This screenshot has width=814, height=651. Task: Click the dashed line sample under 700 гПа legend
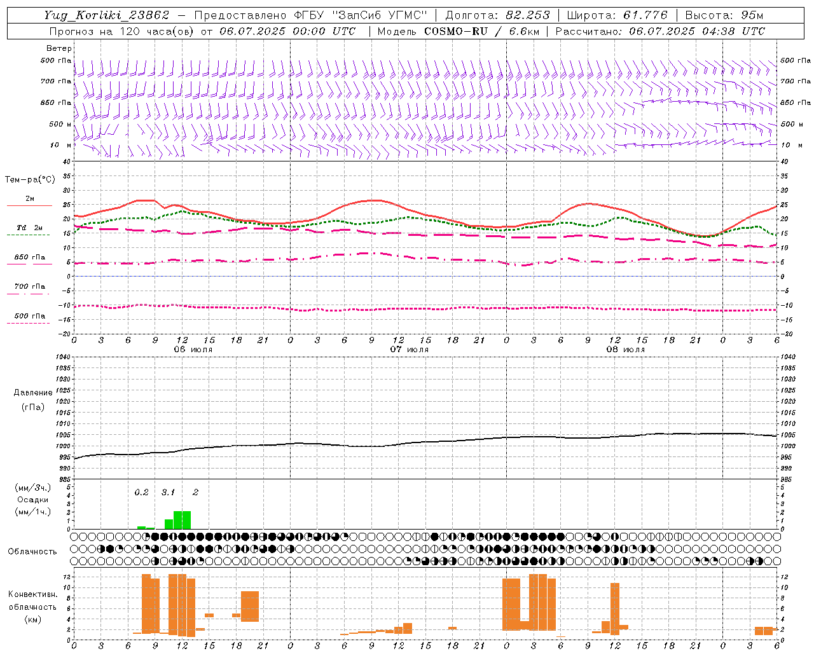[x=28, y=294]
